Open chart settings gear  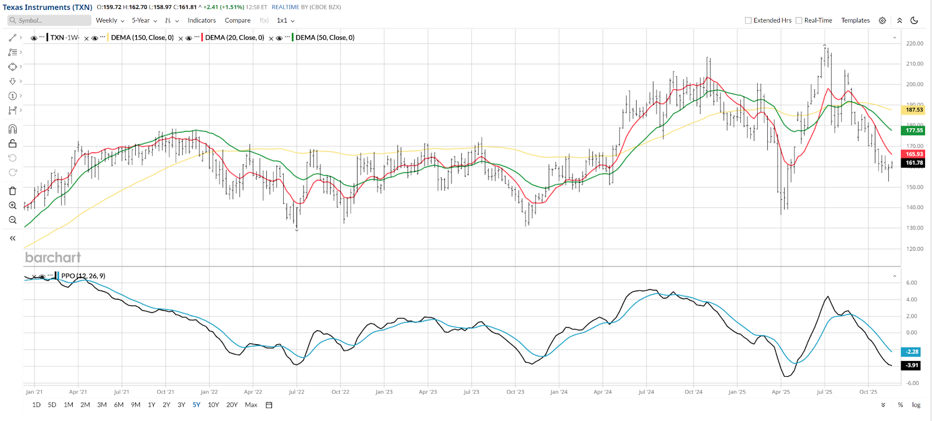coord(882,20)
